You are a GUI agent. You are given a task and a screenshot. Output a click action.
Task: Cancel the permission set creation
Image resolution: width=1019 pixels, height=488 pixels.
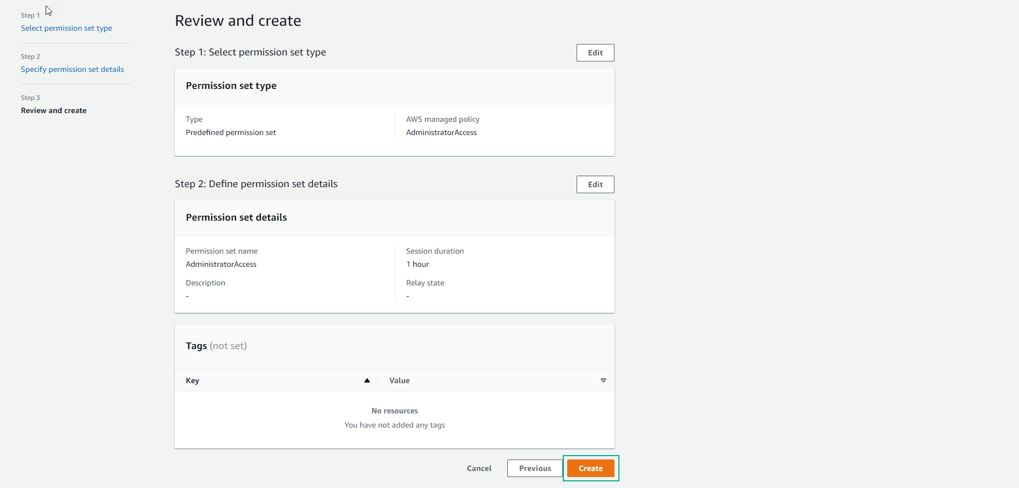(x=479, y=468)
